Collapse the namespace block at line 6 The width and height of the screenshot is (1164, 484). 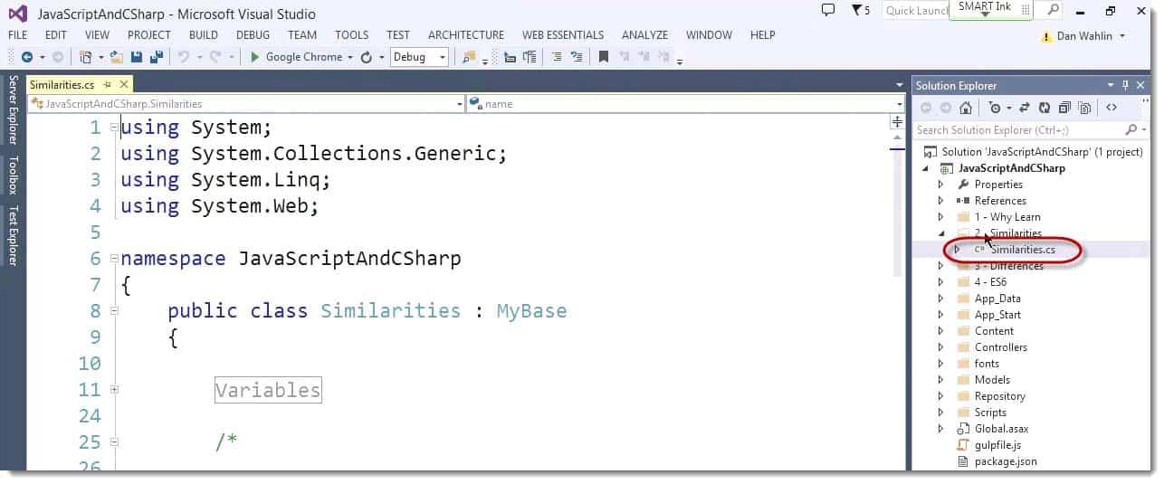[x=113, y=259]
